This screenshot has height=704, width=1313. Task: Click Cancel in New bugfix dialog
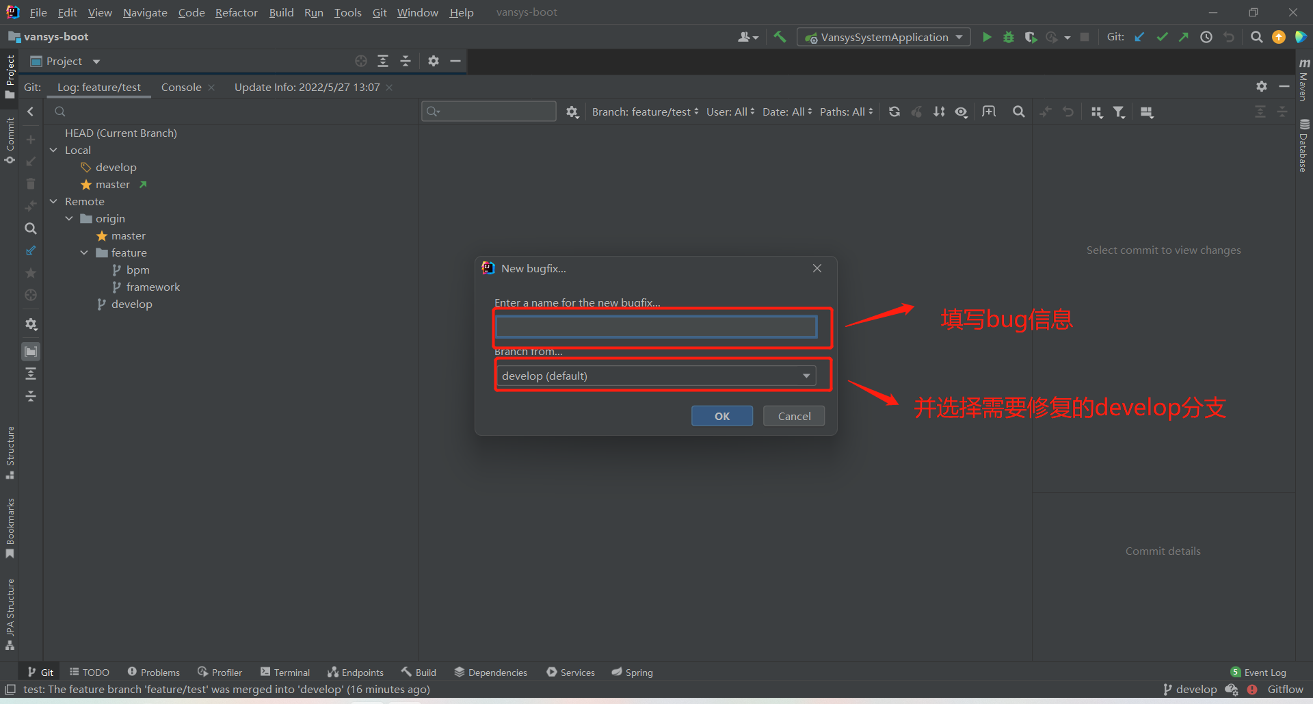(x=794, y=416)
